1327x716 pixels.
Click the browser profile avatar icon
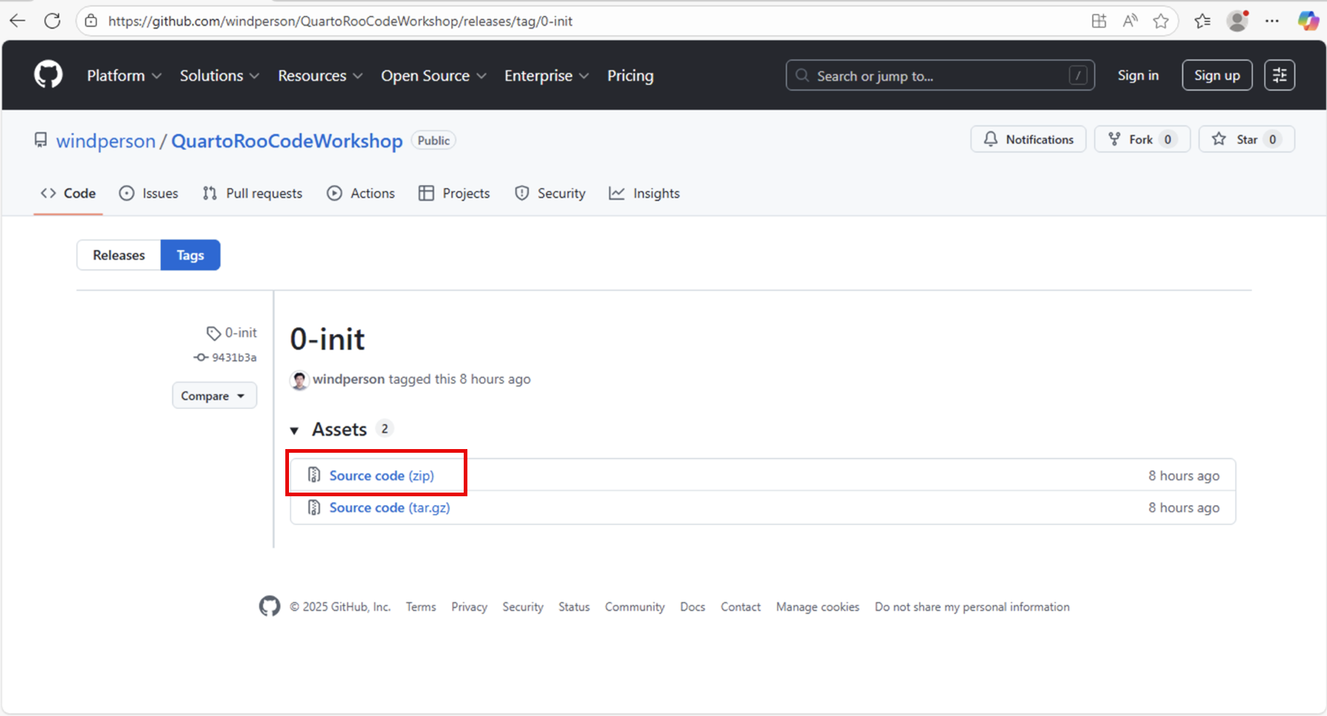[1237, 21]
